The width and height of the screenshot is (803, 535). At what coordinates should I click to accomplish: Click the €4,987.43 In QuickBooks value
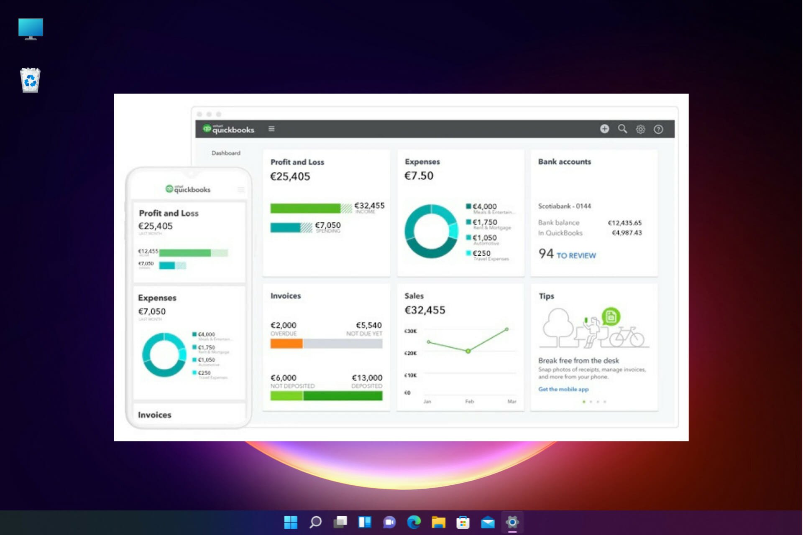pyautogui.click(x=627, y=233)
